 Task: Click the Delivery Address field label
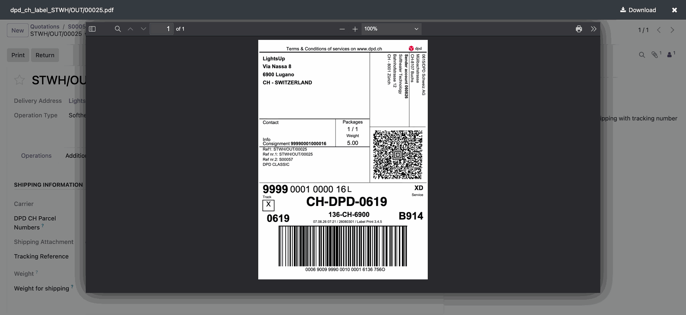click(38, 101)
